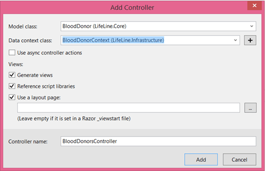The height and width of the screenshot is (171, 265).
Task: Click the Data context class label
Action: coord(30,41)
